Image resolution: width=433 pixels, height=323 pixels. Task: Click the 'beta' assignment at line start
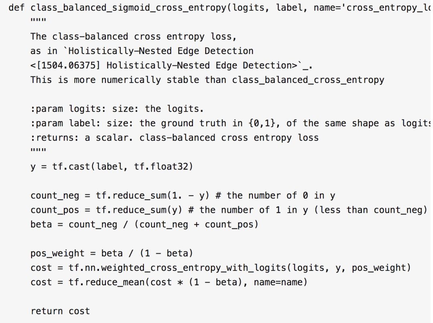(41, 224)
